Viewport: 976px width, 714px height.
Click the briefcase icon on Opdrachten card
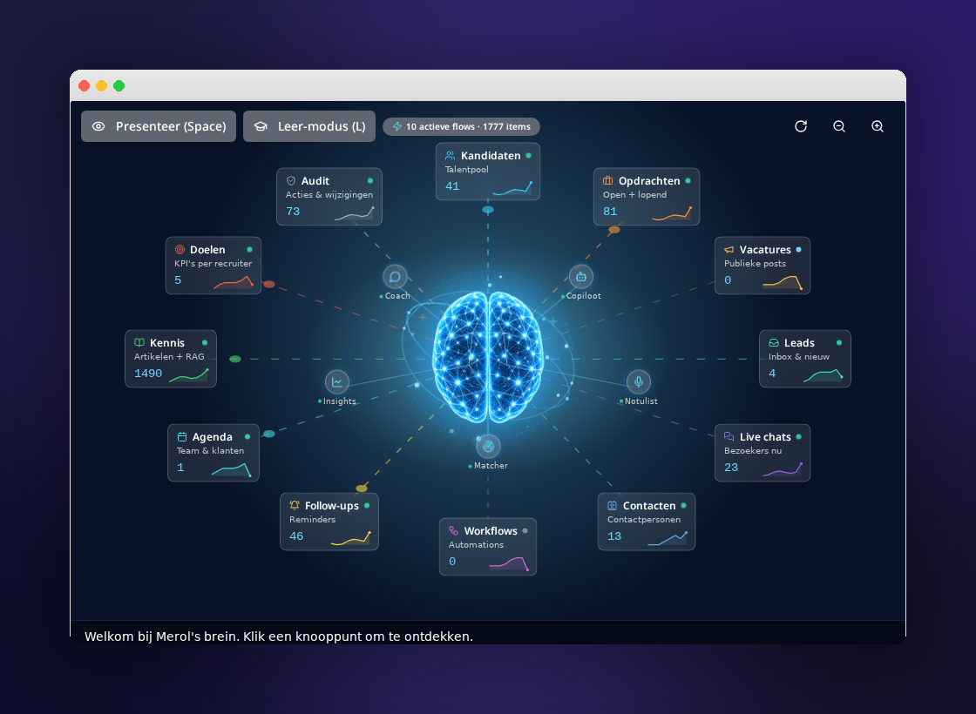coord(607,181)
